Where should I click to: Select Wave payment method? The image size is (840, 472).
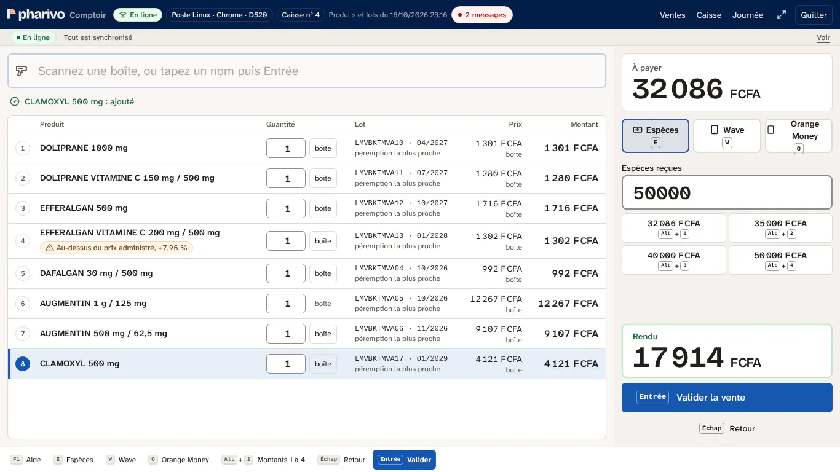coord(727,136)
